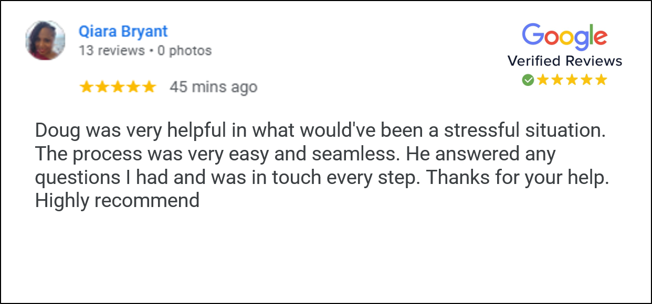Click the "Thanks for your help" sentence

[x=517, y=178]
